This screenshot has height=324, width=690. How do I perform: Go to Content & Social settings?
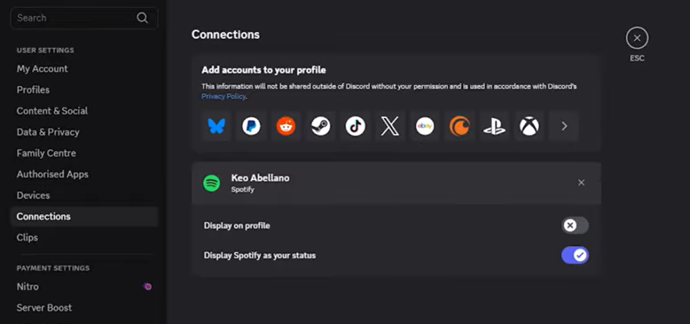84,110
